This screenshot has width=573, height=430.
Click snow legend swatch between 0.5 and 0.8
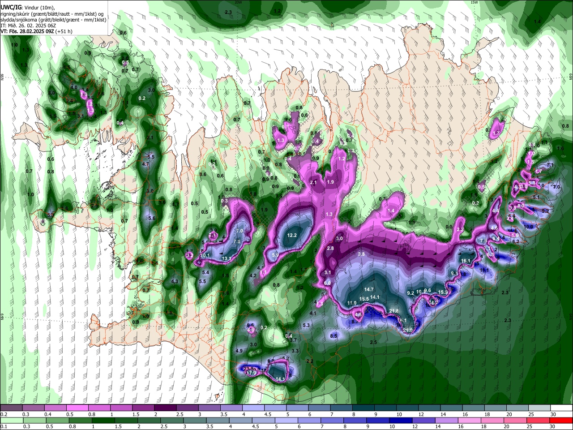coord(77,408)
